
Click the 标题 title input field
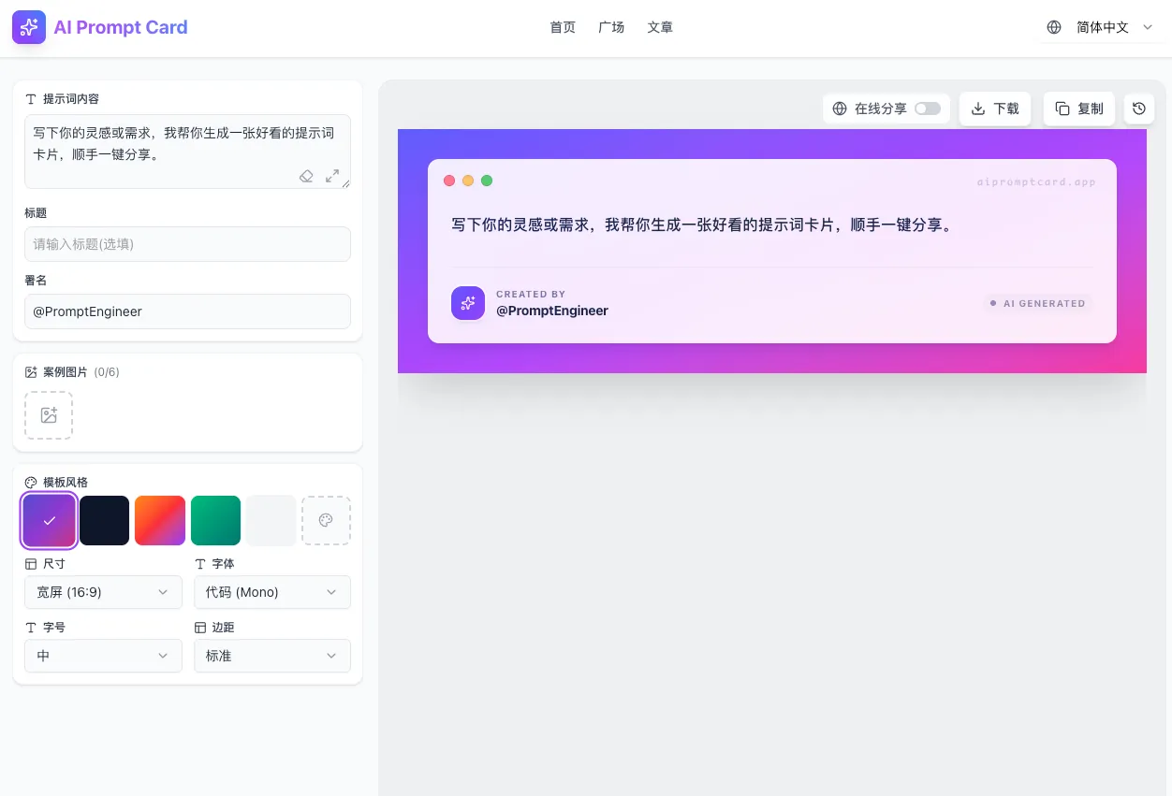point(187,244)
